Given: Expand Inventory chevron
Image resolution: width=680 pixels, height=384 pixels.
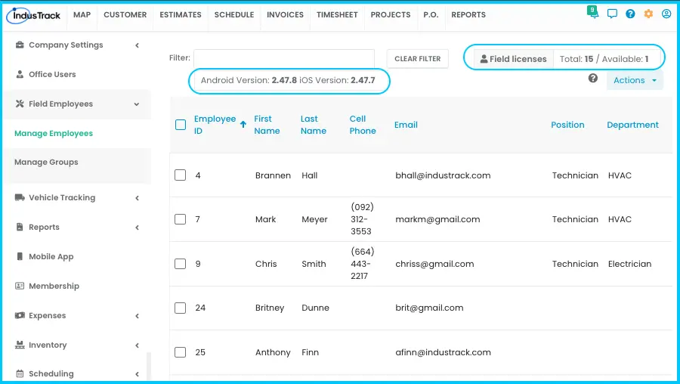Looking at the screenshot, I should pyautogui.click(x=137, y=345).
